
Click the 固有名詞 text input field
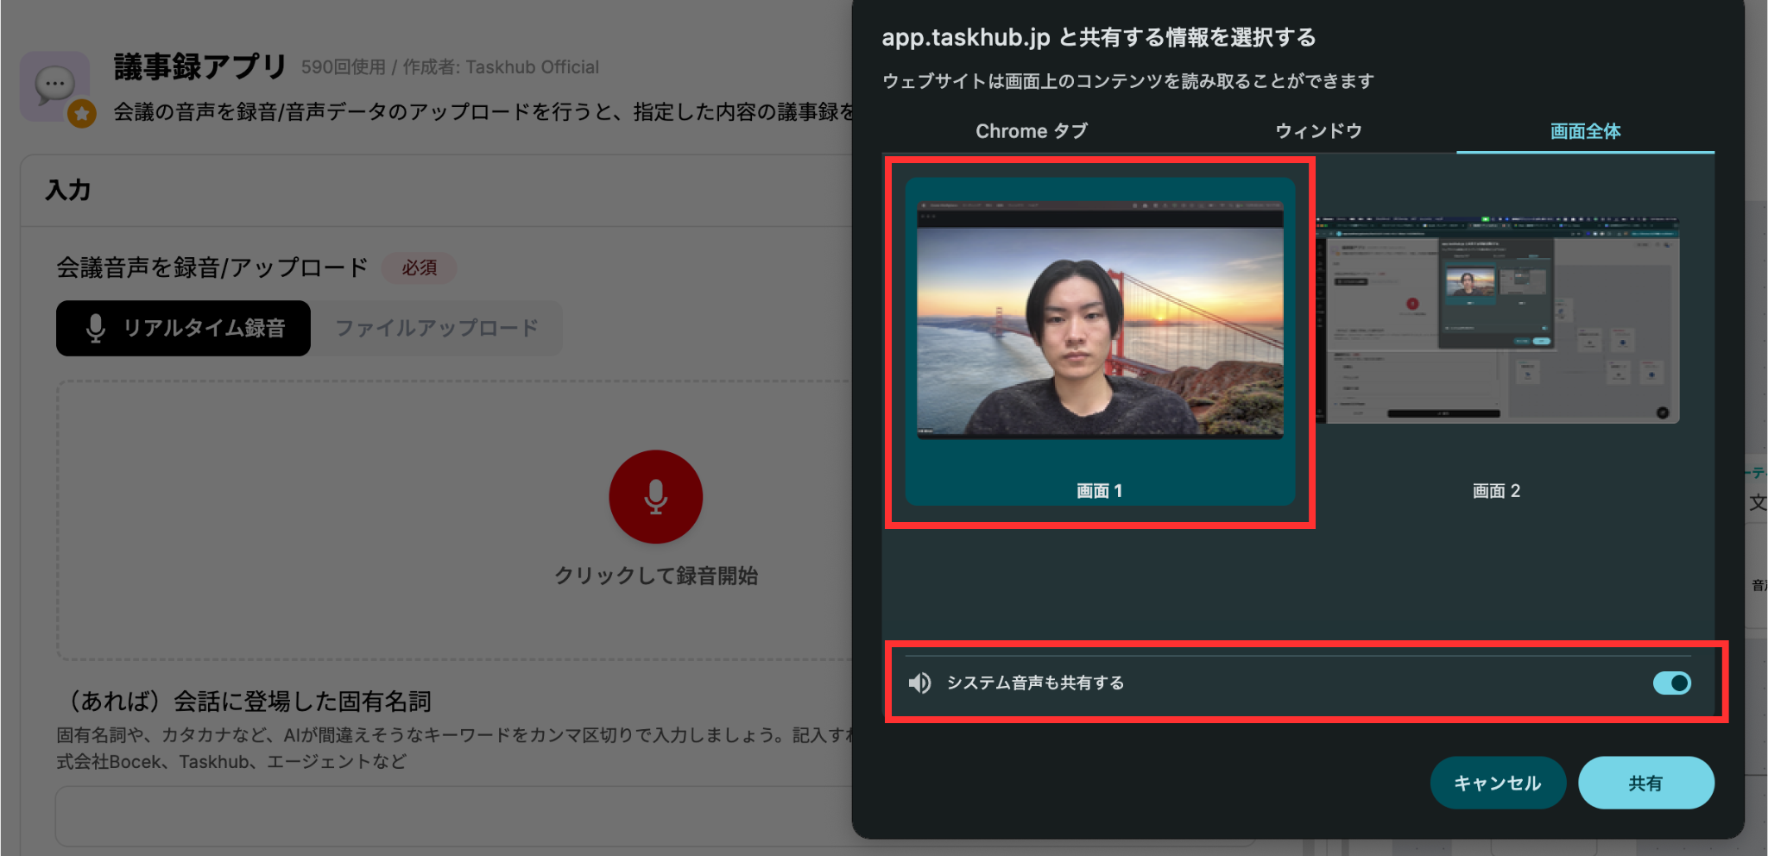(x=449, y=815)
